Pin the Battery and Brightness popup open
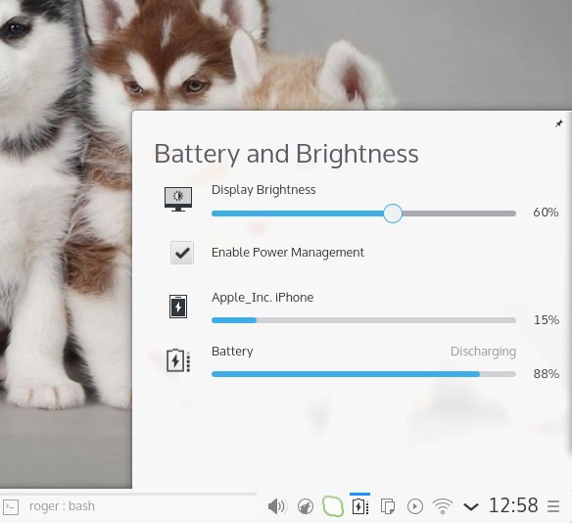This screenshot has height=523, width=572. [558, 123]
